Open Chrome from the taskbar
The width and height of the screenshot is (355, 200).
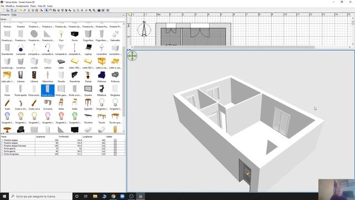pyautogui.click(x=113, y=196)
